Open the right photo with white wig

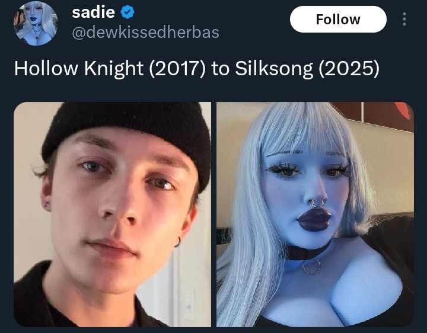pos(315,214)
